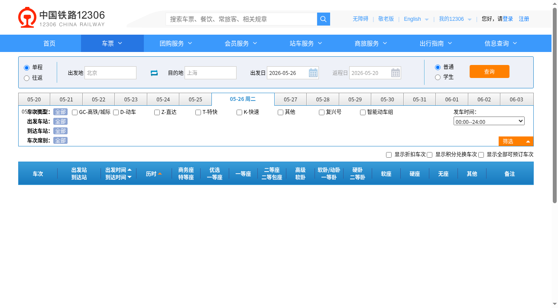Viewport: 558px width, 308px height.
Task: Open the 发车时间 00:00--24:00 dropdown
Action: click(489, 121)
